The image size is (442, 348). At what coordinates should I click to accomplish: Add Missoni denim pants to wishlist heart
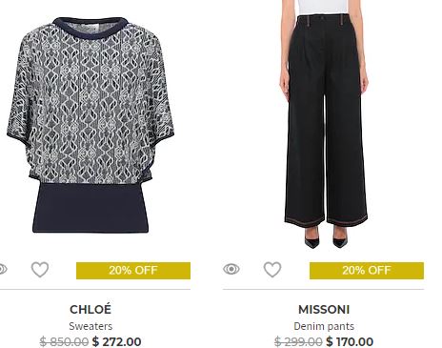[x=272, y=270]
